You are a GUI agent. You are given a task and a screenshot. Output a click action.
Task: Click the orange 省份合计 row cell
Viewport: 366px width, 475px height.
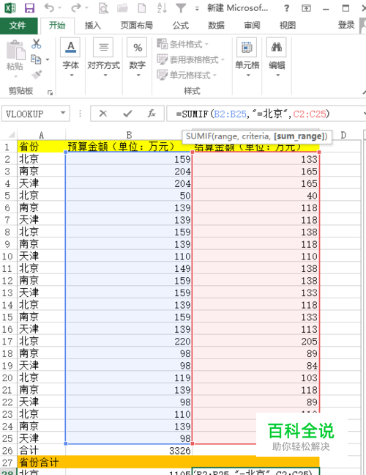point(168,463)
